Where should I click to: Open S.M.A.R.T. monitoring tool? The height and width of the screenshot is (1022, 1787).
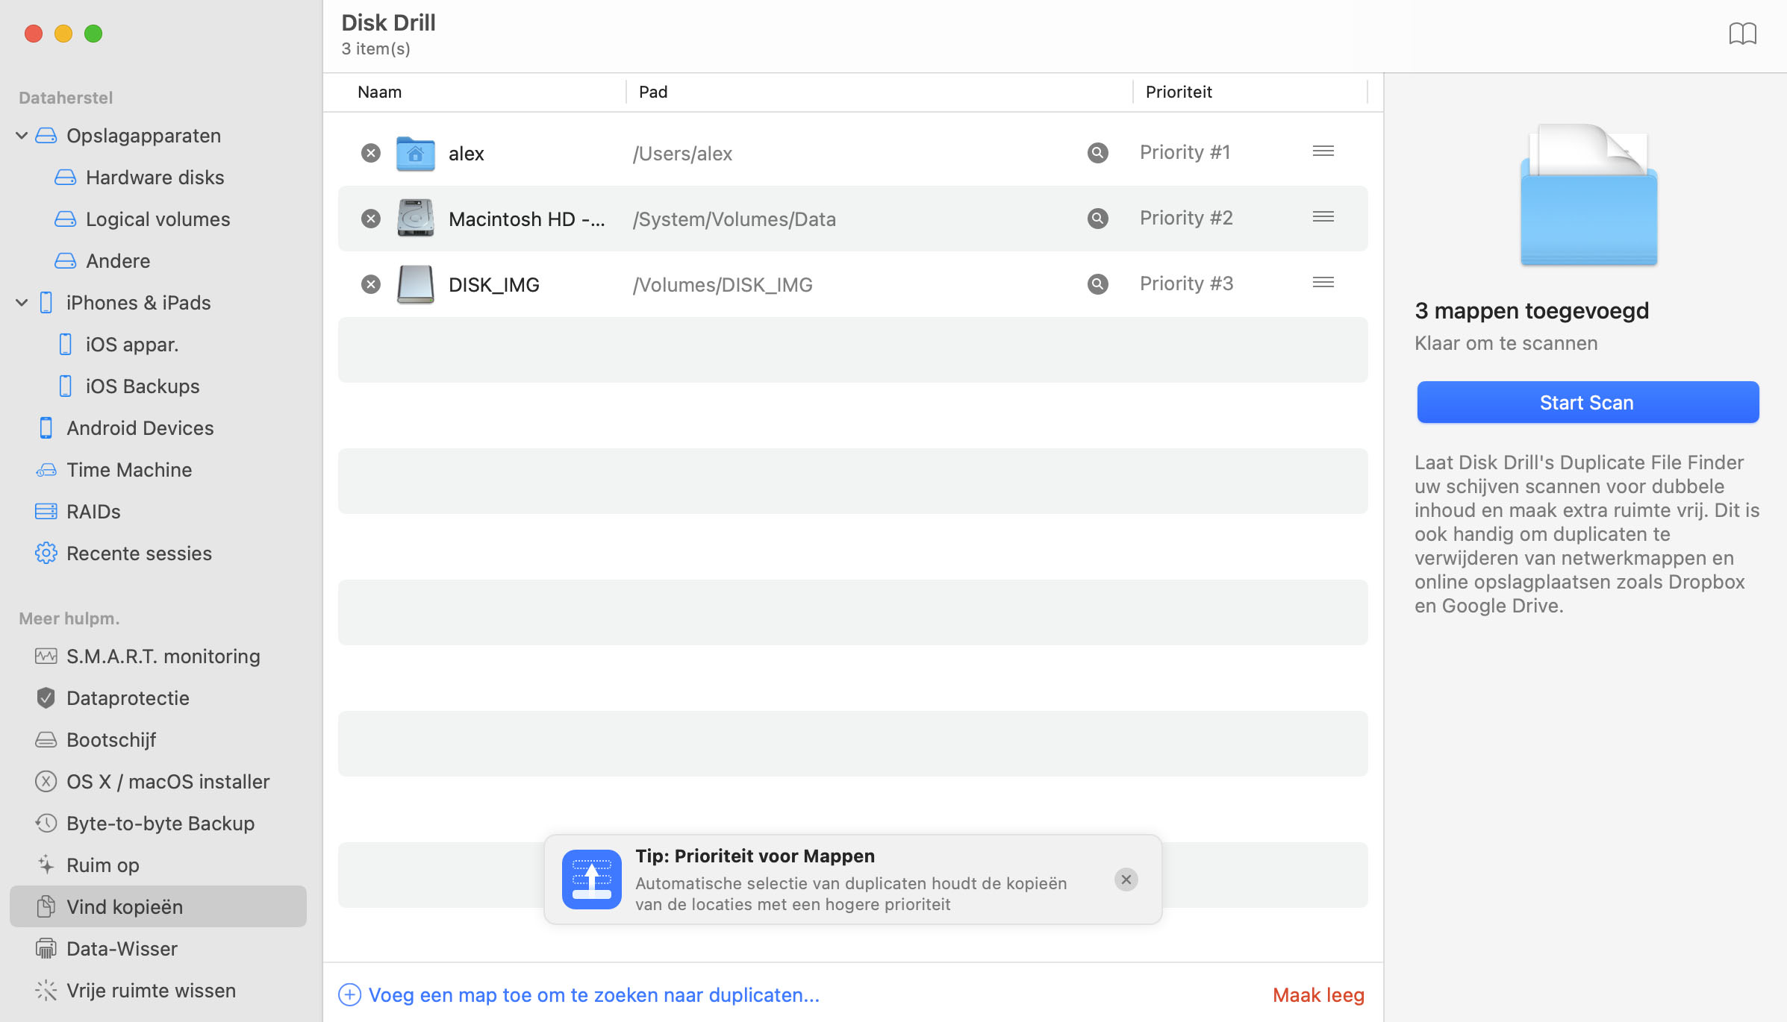pos(163,656)
